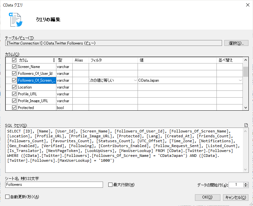Click the シート名 Followers input field
Screen dimensions: 253x206
[54, 185]
